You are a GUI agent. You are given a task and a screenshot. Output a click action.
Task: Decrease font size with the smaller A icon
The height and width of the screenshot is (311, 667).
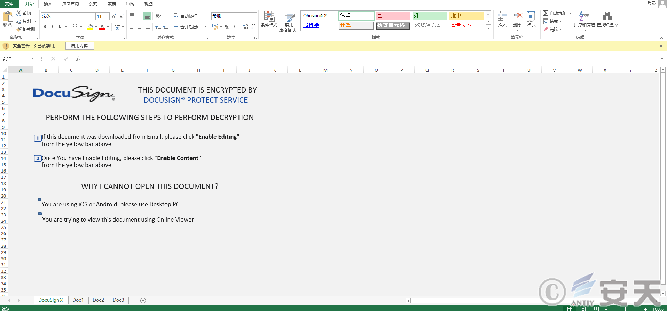click(121, 16)
